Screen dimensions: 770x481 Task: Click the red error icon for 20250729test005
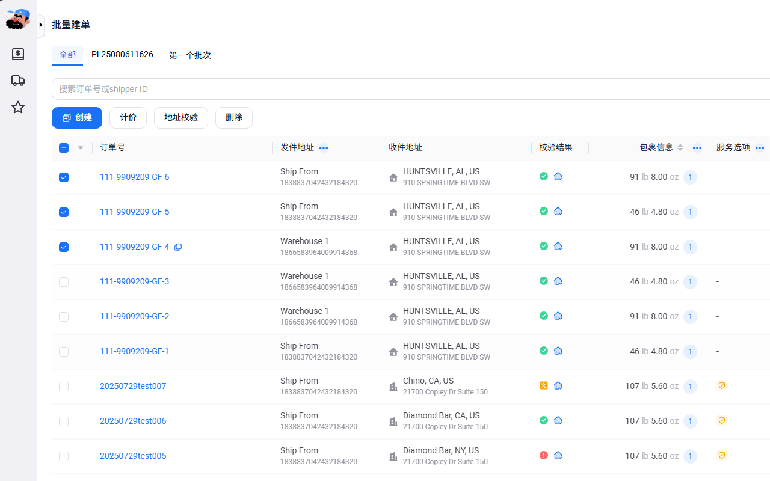click(x=544, y=455)
